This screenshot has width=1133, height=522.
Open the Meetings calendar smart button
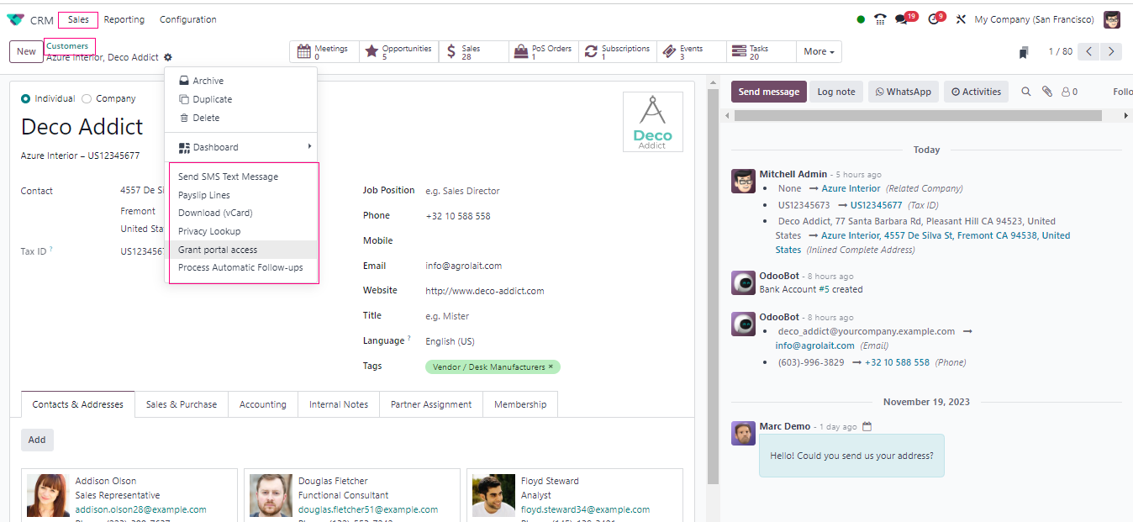click(324, 52)
